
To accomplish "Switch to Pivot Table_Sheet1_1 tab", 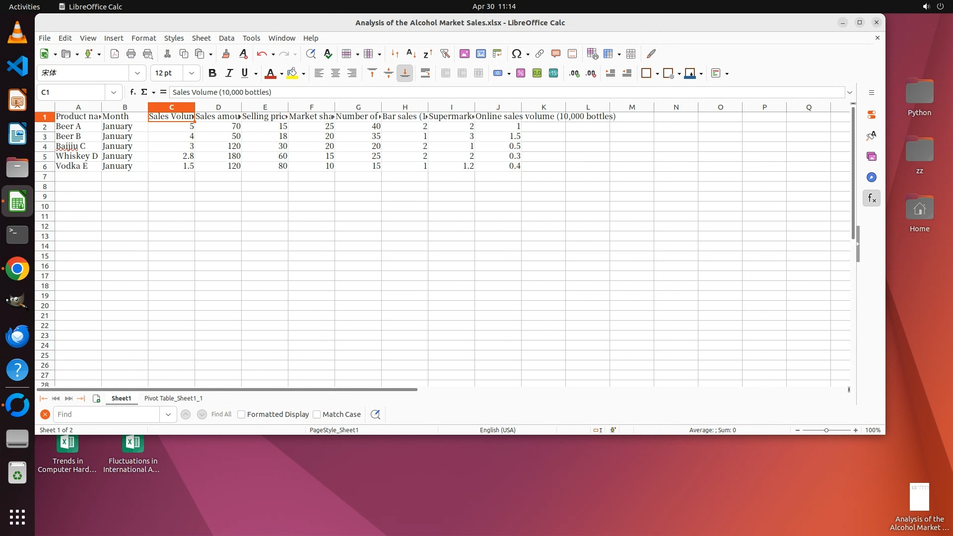I will click(x=173, y=398).
